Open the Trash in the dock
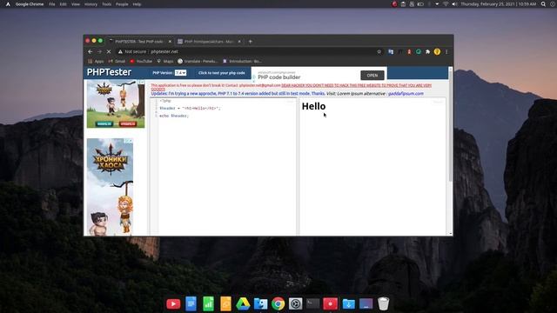This screenshot has width=557, height=313. [383, 303]
